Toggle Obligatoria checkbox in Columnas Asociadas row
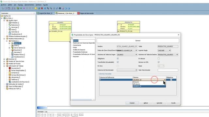 [171, 80]
